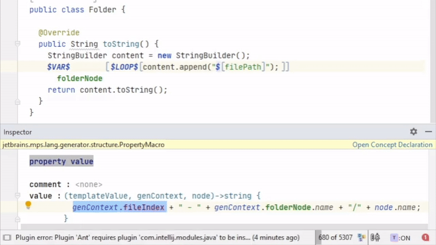
Task: Collapse the value closure fold marker
Action: [17, 195]
